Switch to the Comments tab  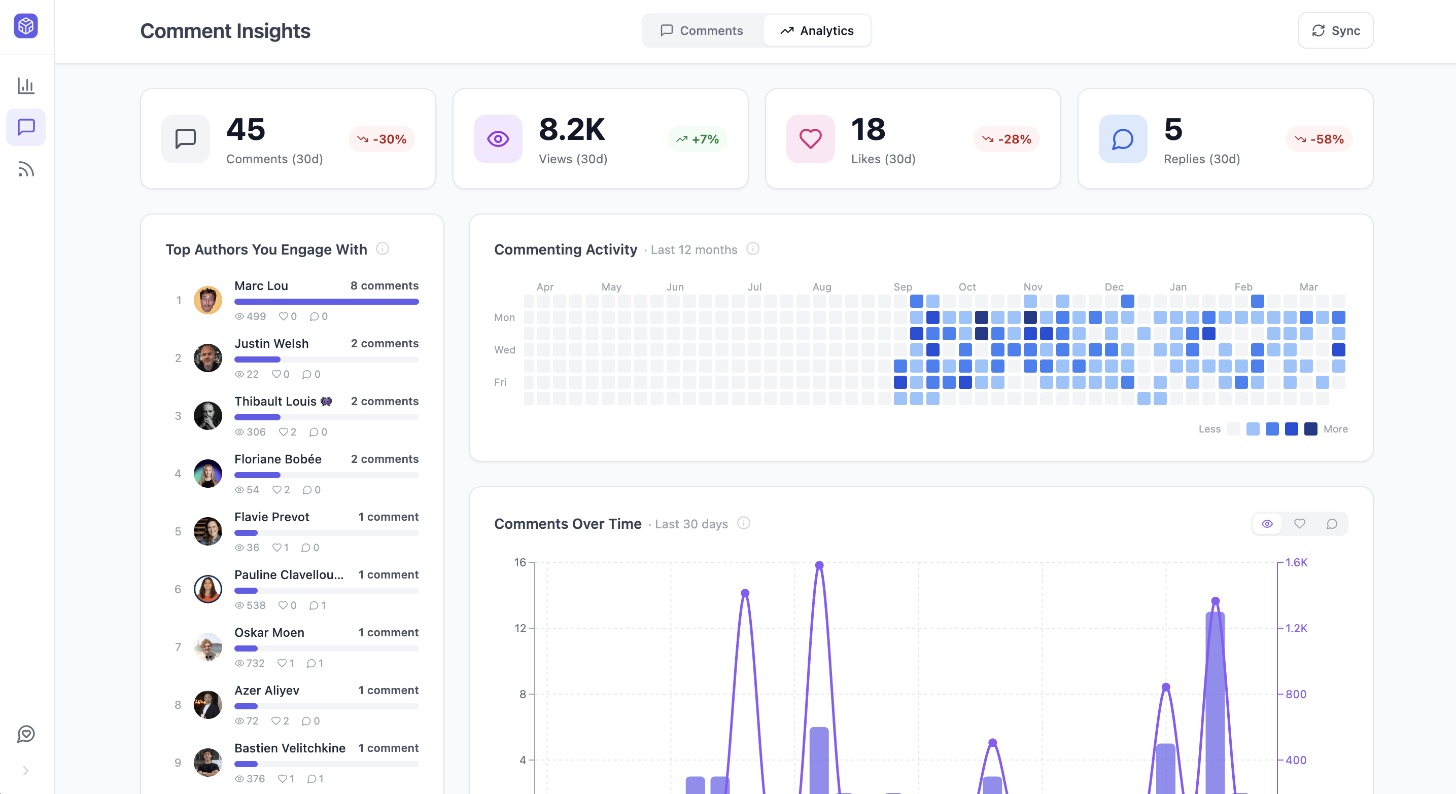click(701, 30)
